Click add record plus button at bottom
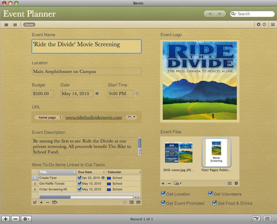277x224 pixels. tap(6, 219)
